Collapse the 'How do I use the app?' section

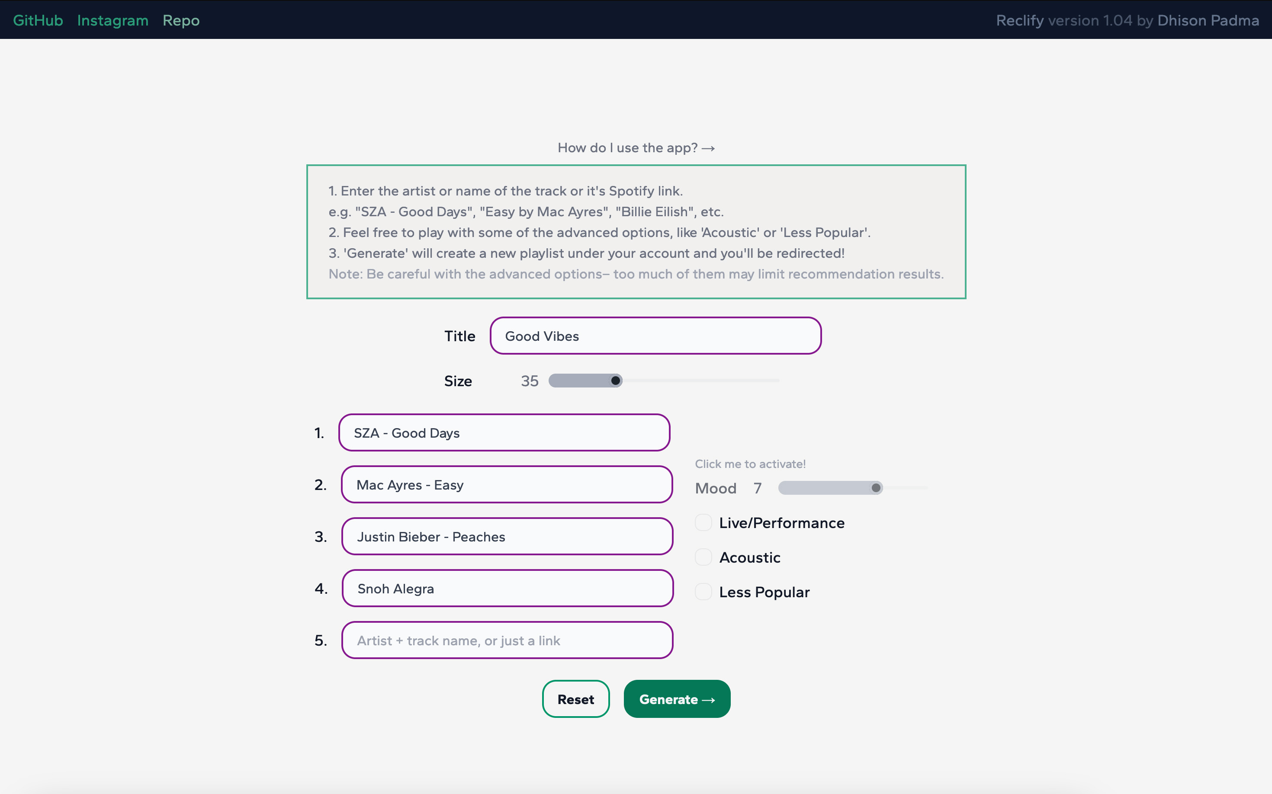click(636, 147)
